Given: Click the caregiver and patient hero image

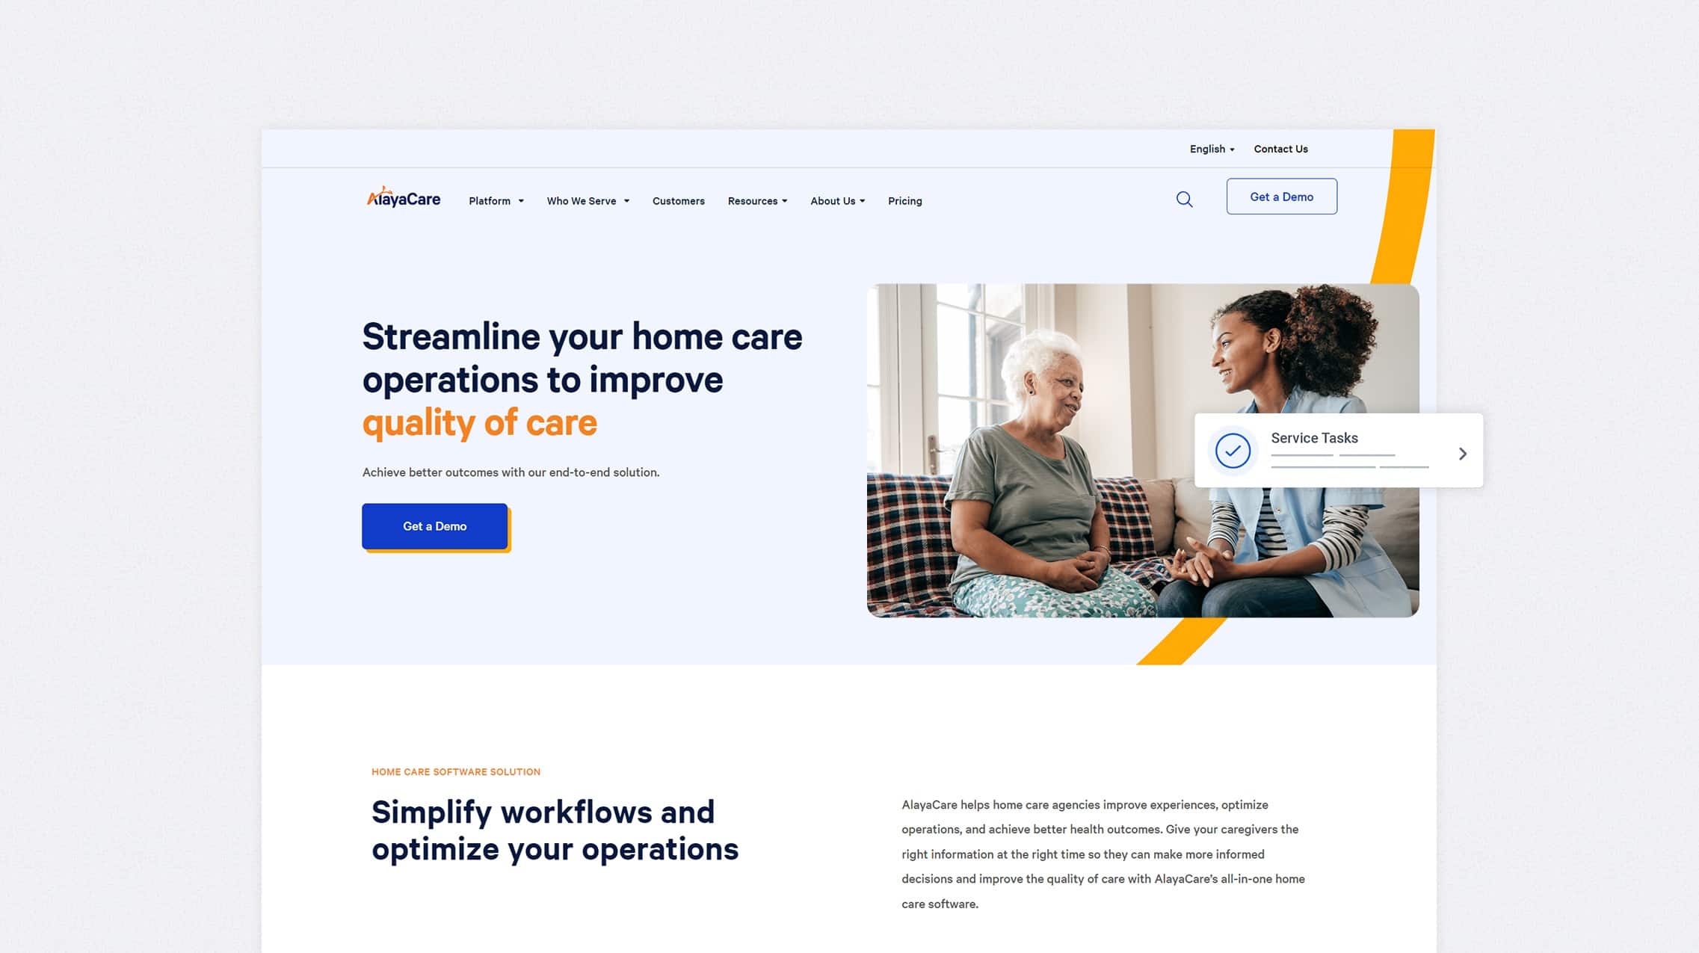Looking at the screenshot, I should 1142,450.
